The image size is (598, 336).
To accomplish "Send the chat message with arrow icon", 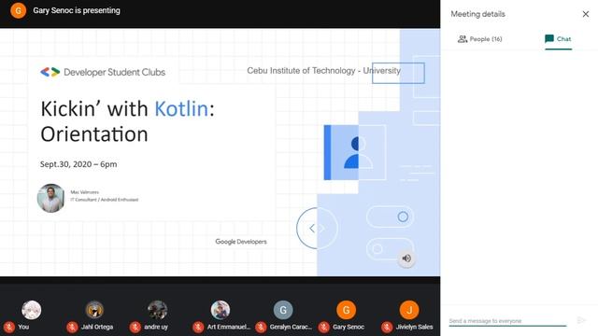I will 581,320.
